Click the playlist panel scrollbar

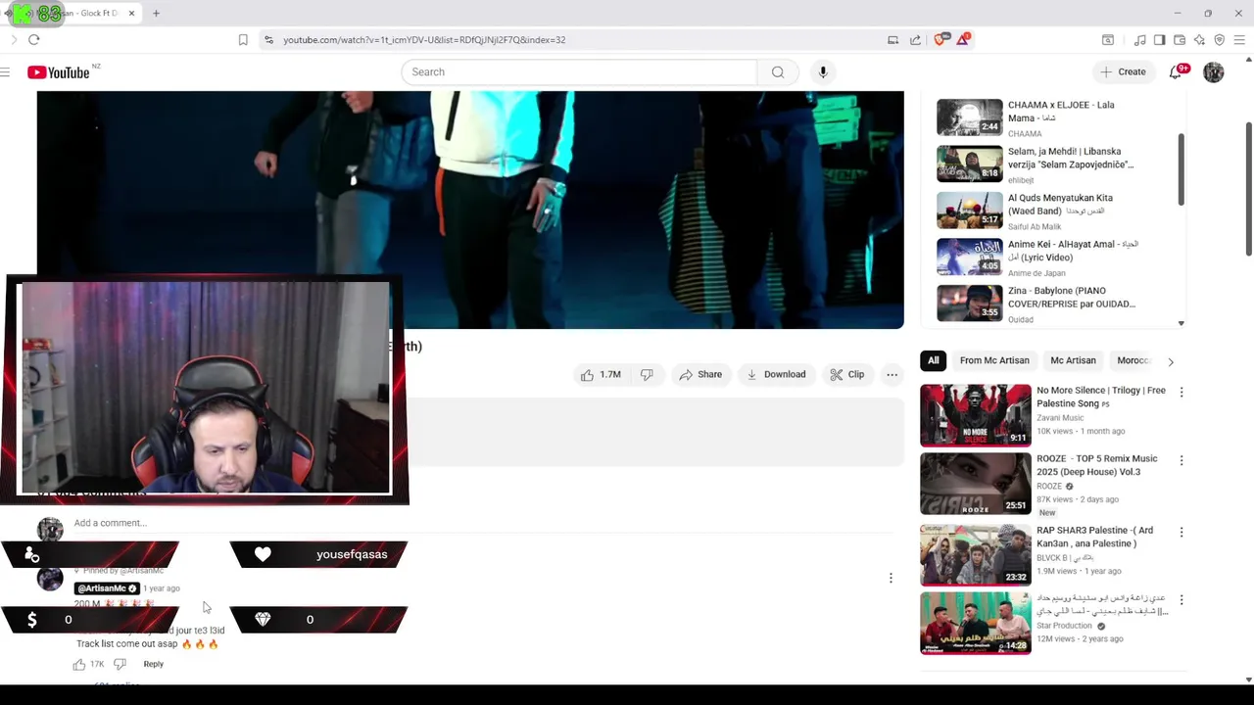pos(1181,168)
